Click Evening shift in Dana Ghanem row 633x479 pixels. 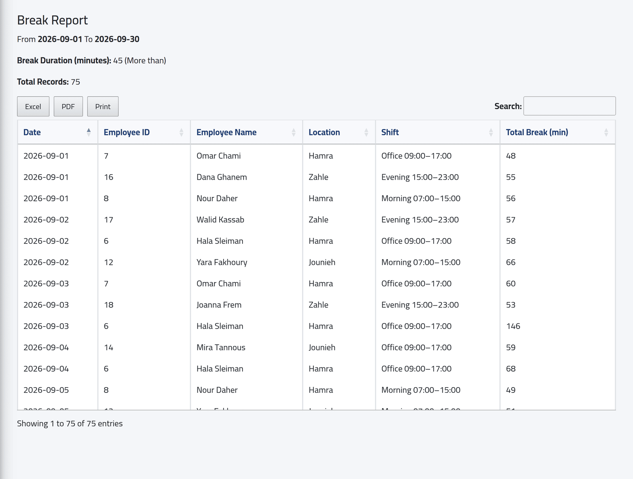(420, 177)
